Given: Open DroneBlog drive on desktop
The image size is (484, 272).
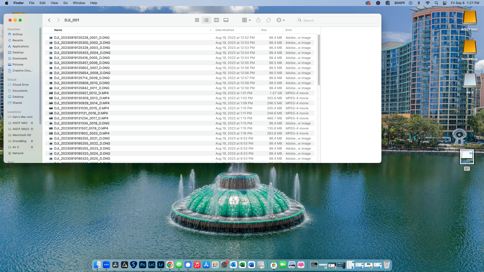Looking at the screenshot, I should (x=470, y=50).
